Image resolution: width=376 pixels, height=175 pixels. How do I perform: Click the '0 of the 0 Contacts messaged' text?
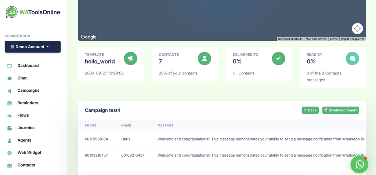coord(324,76)
